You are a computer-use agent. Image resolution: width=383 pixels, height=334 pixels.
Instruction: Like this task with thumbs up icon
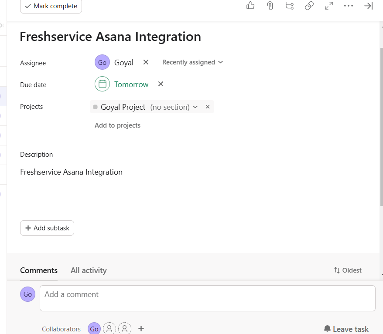(x=250, y=6)
